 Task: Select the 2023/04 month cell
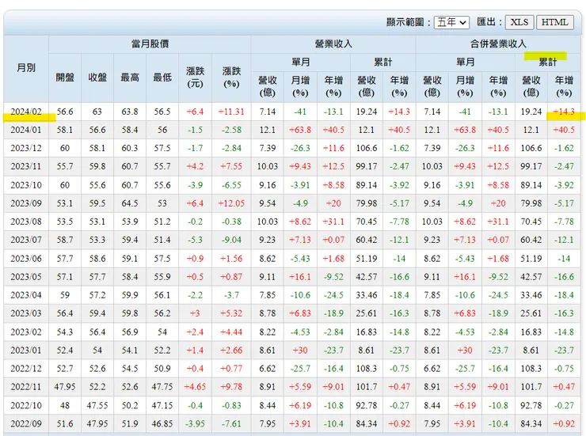(x=26, y=295)
